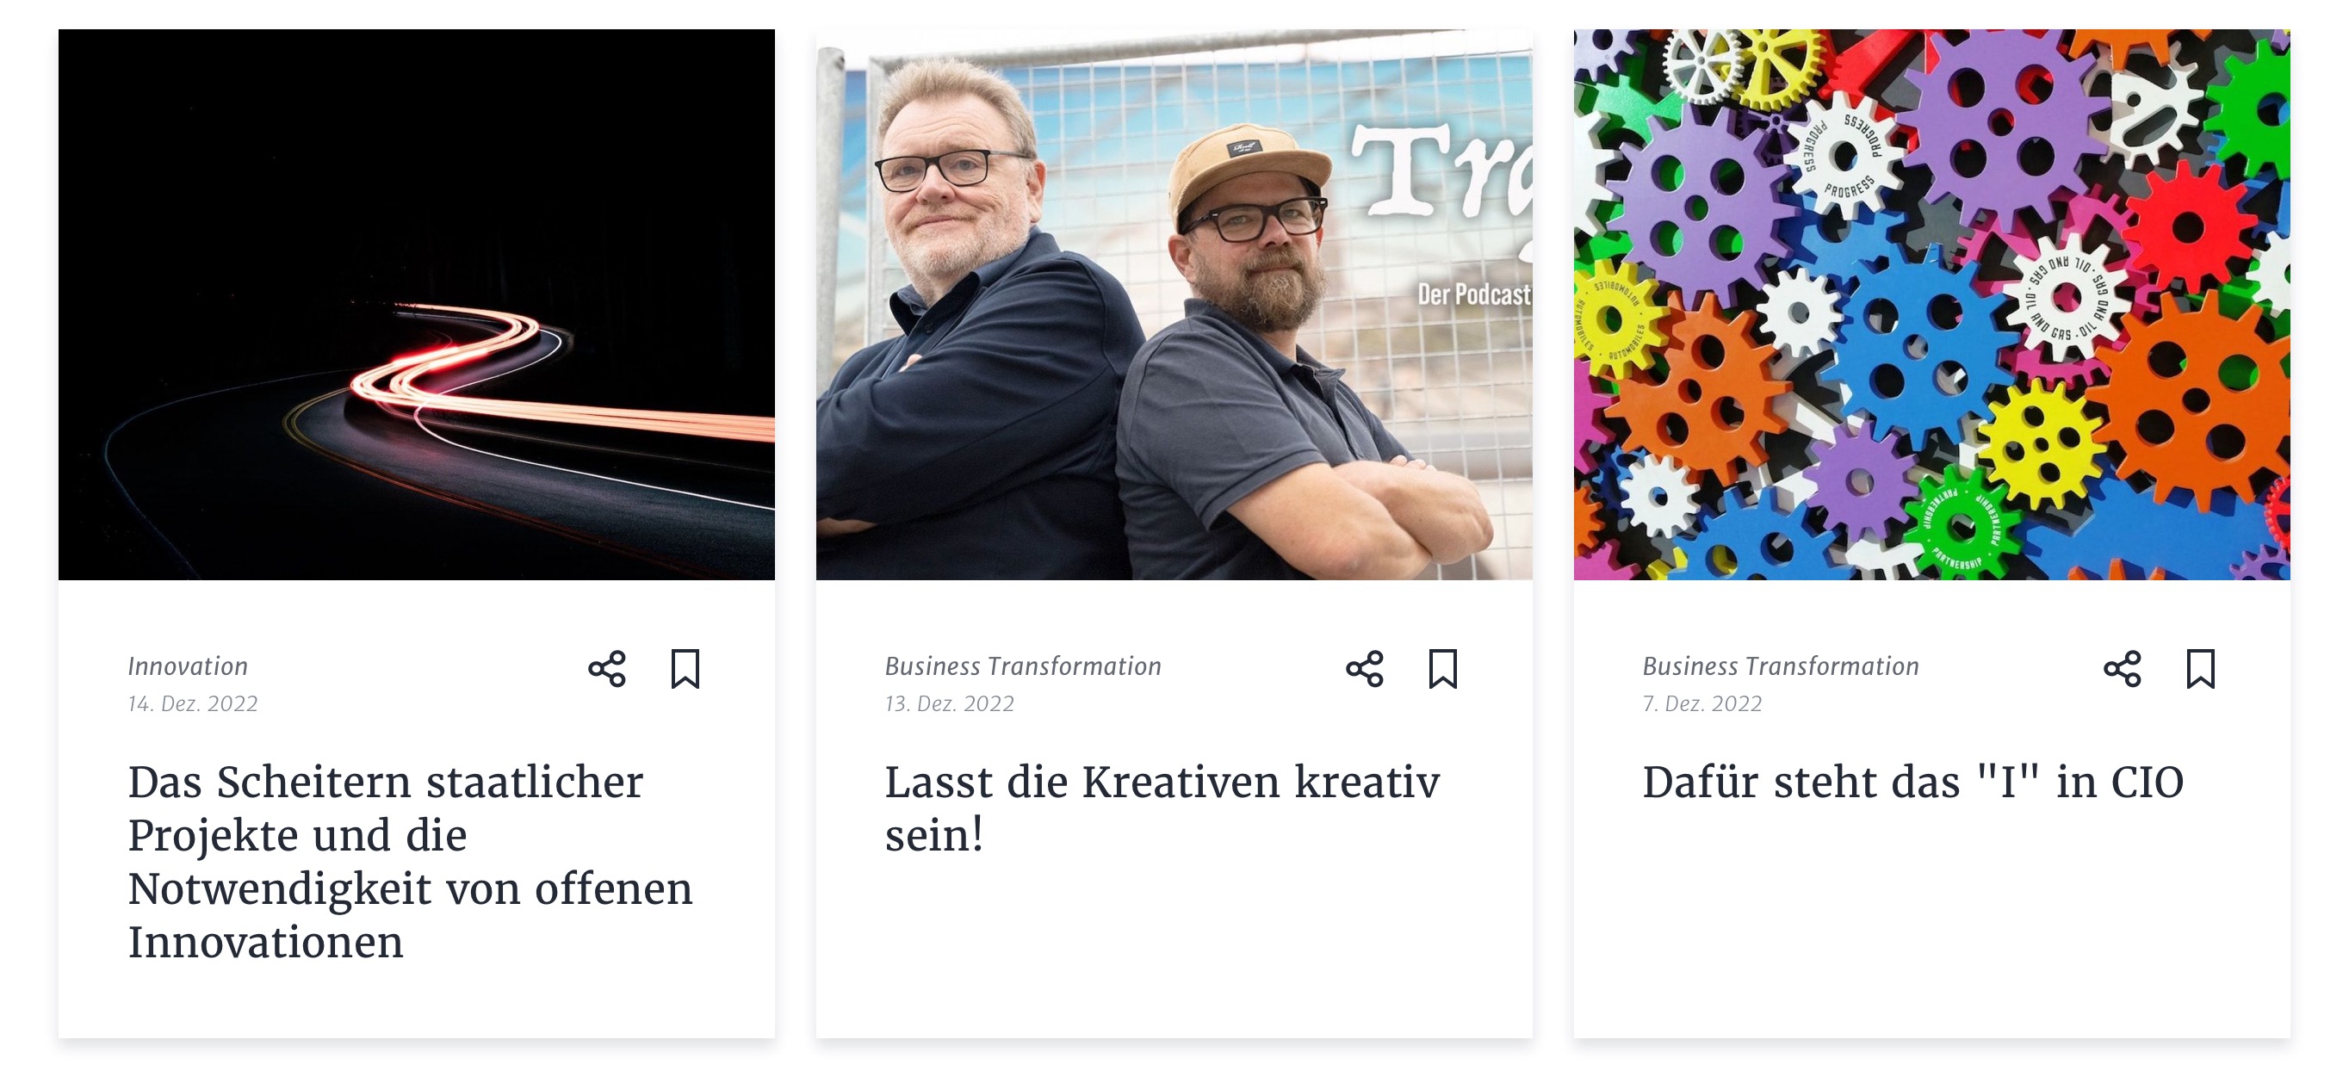2349x1083 pixels.
Task: Bookmark the Lasst die Kreativen article
Action: [1442, 669]
